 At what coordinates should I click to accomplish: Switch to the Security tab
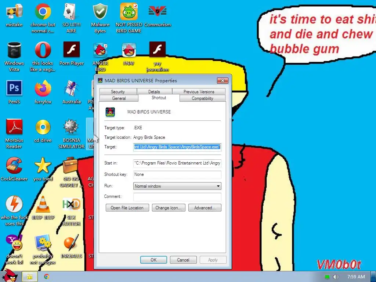click(118, 91)
